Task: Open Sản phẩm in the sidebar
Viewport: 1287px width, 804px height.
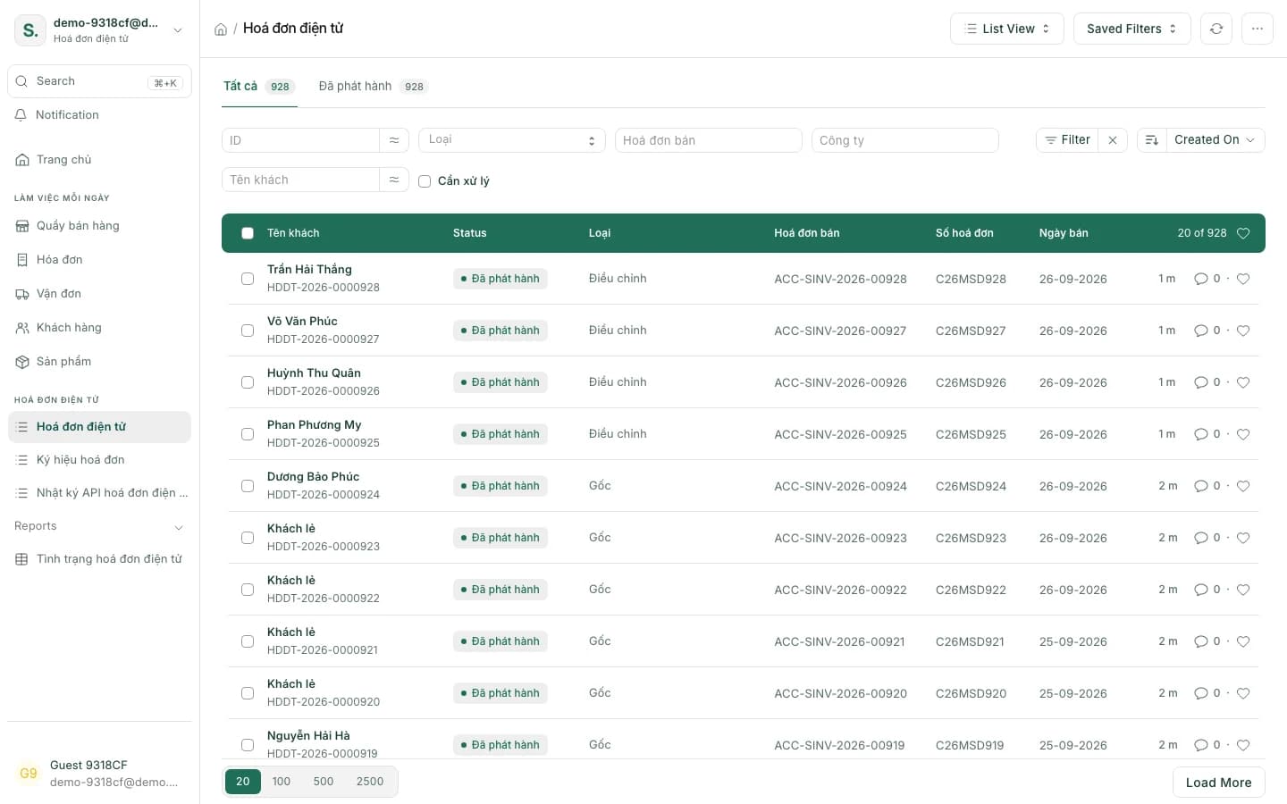Action: pyautogui.click(x=99, y=362)
